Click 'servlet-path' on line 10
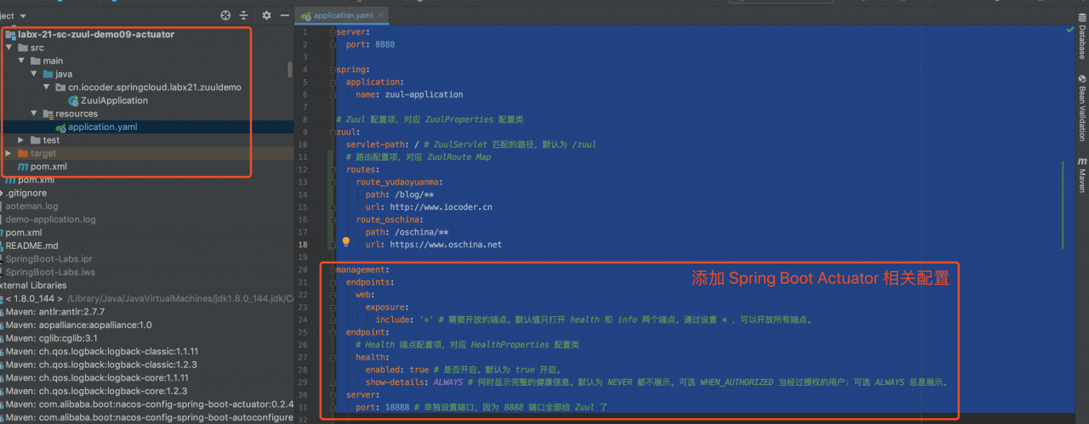 click(x=375, y=144)
